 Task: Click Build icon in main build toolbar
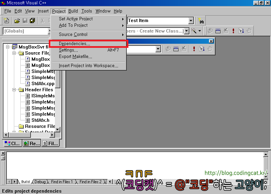[218, 31]
